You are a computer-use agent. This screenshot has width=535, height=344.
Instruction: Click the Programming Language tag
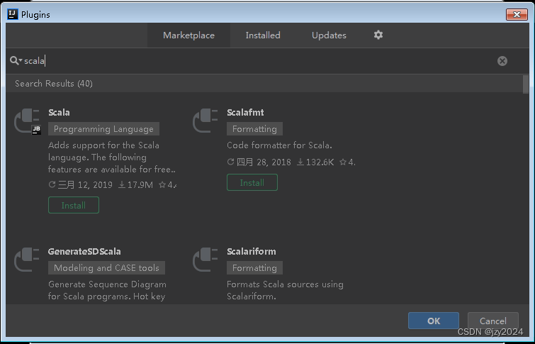[x=103, y=129]
